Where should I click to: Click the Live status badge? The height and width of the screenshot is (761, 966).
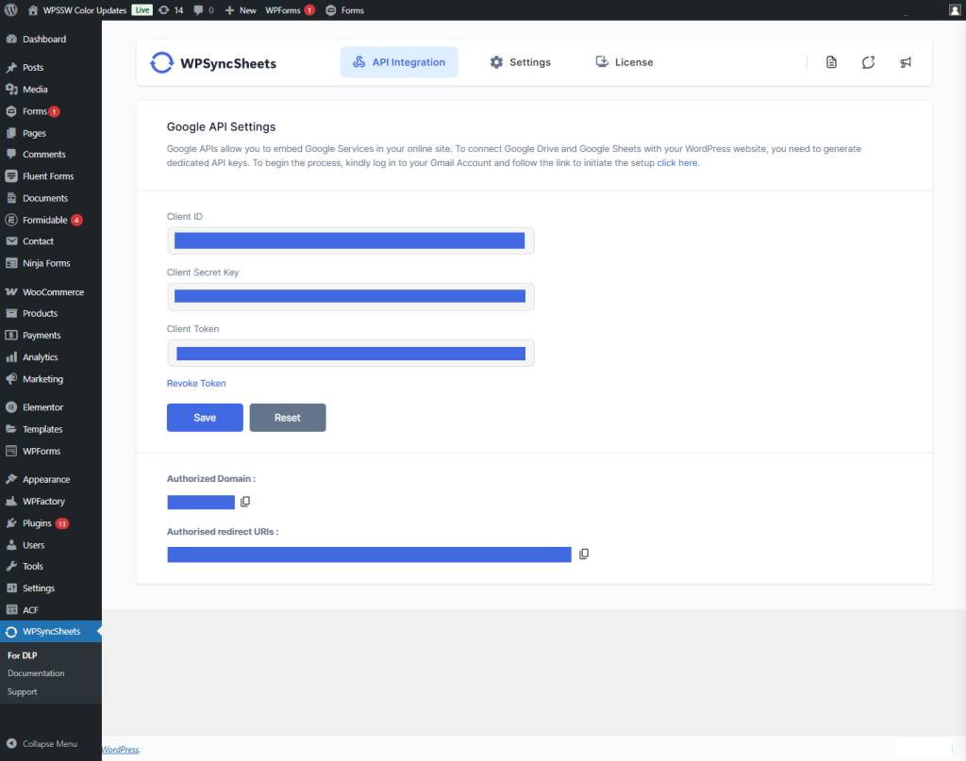(x=142, y=9)
